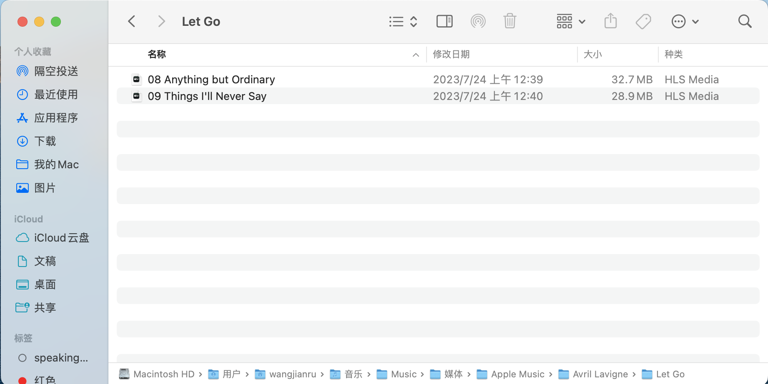Go forward with the right chevron

[x=161, y=21]
